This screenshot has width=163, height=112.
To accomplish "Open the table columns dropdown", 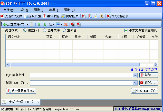I will click(x=59, y=25).
